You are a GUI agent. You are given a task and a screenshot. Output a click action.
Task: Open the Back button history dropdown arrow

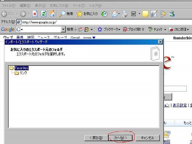click(x=17, y=14)
